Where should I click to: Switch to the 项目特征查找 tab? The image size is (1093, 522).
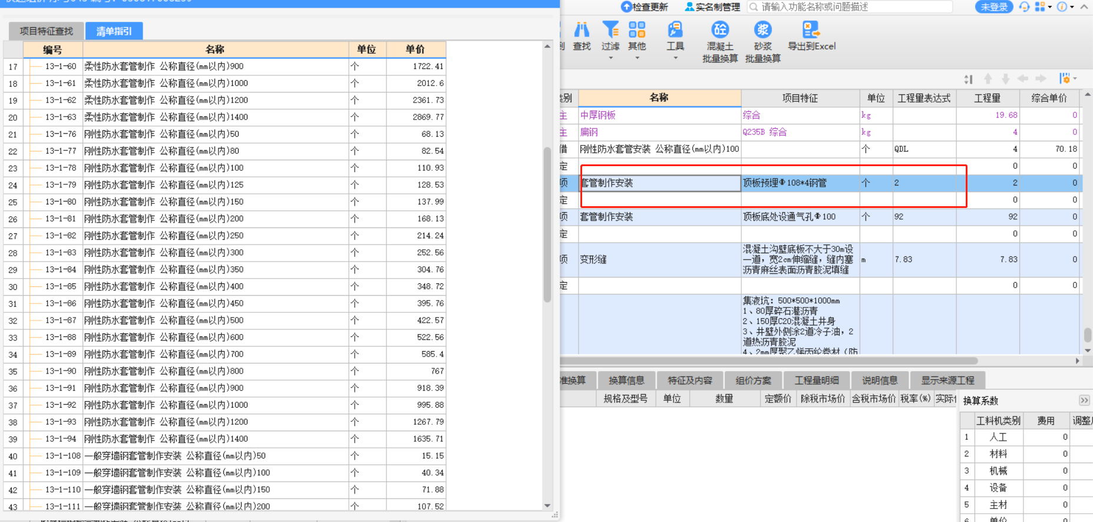(47, 31)
